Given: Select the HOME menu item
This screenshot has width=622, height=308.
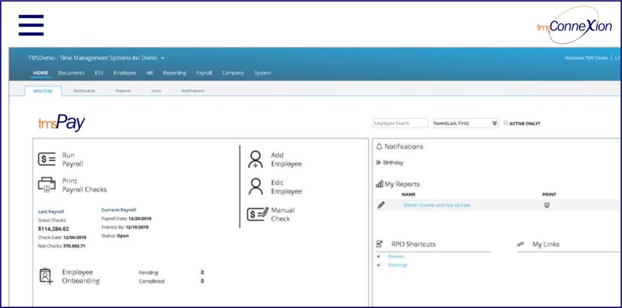Looking at the screenshot, I should 41,73.
